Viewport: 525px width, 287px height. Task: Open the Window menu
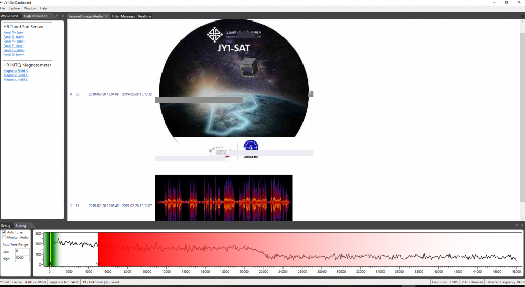(x=30, y=8)
